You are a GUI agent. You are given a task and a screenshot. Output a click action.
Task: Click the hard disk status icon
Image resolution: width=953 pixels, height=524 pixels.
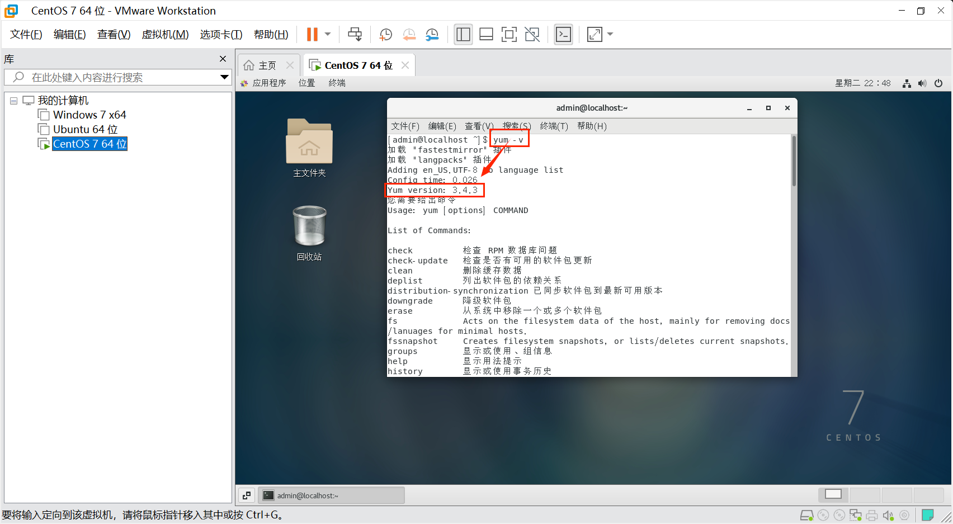(807, 515)
